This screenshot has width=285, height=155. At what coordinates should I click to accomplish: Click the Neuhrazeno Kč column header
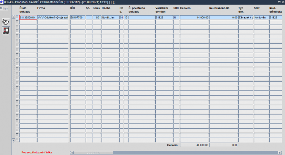click(219, 8)
